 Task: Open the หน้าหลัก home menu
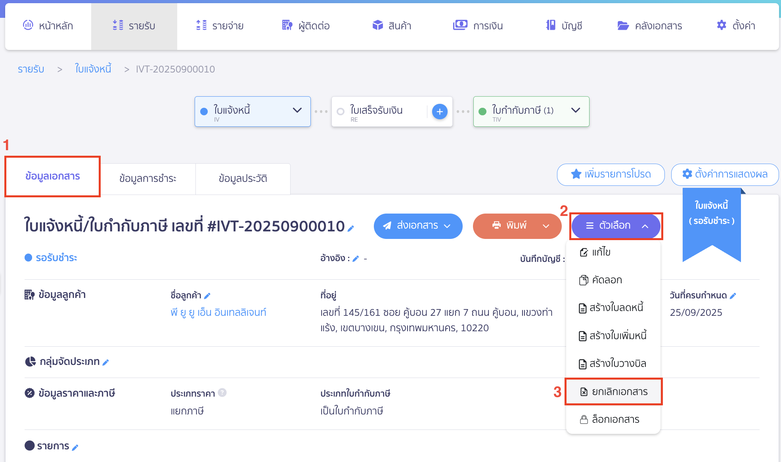click(48, 26)
